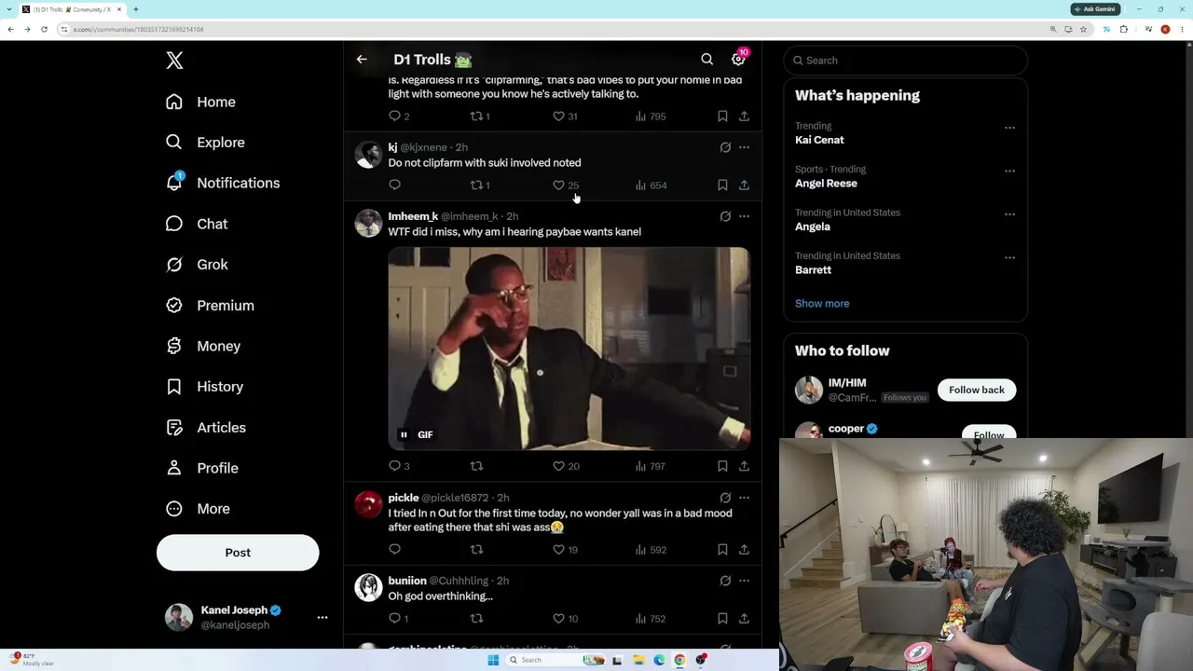
Task: Open the GIF image in Imheem_k's post
Action: (x=569, y=349)
